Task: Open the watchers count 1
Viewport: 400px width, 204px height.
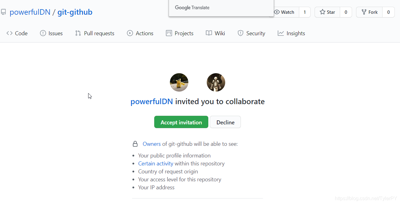Action: tap(305, 12)
